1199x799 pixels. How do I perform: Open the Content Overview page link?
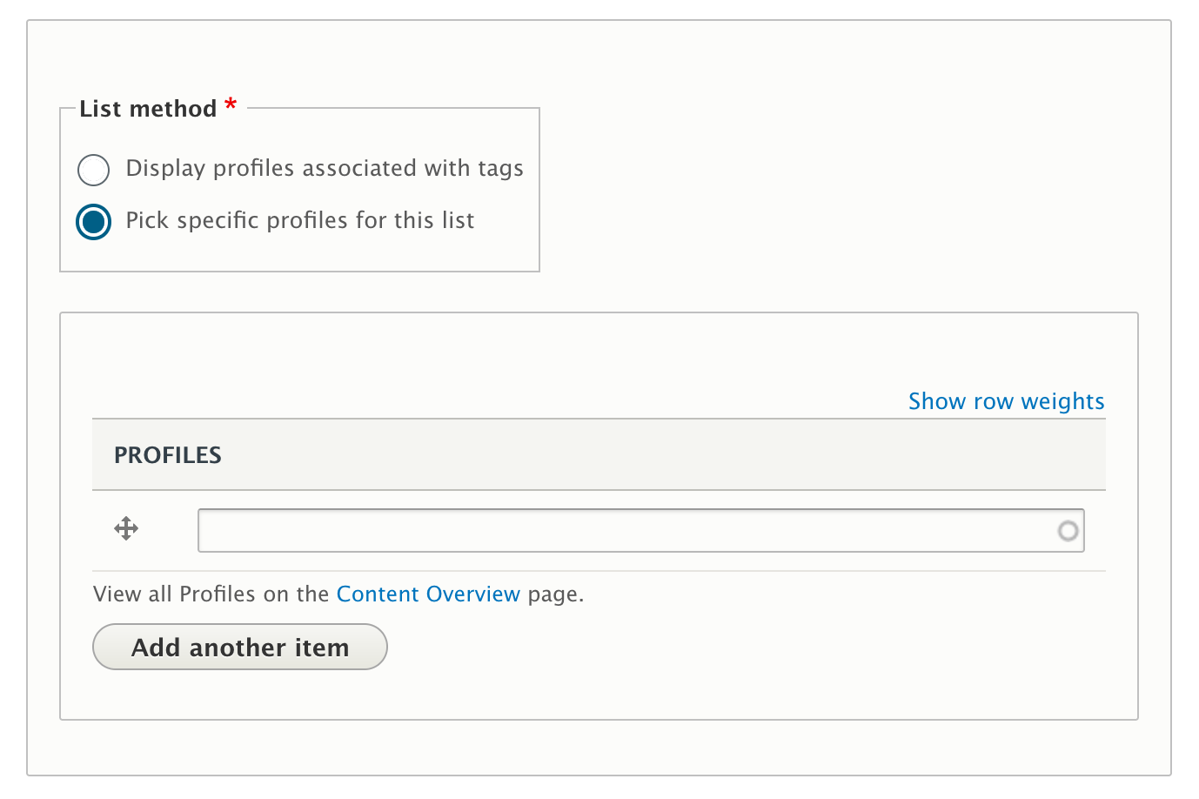click(x=428, y=594)
